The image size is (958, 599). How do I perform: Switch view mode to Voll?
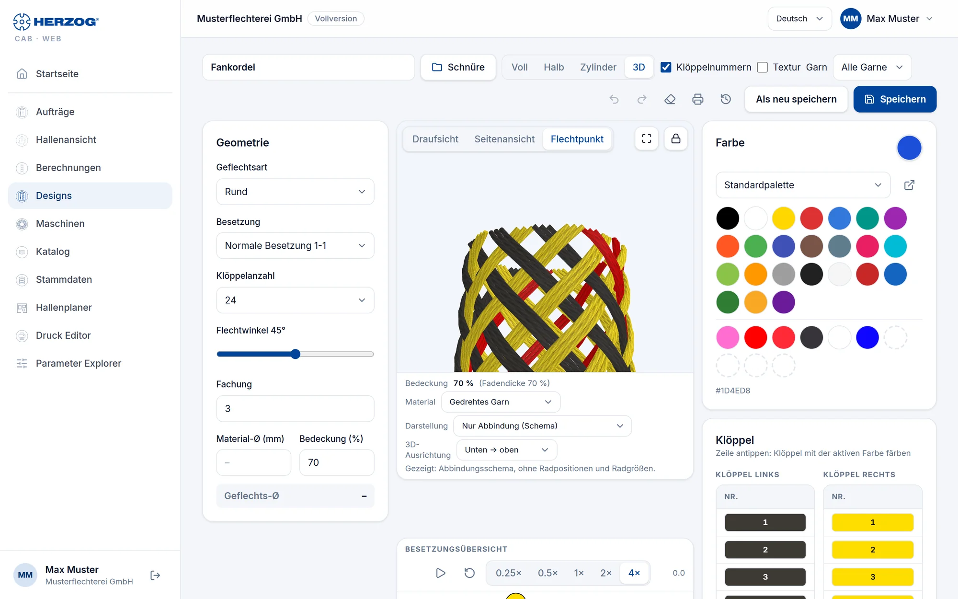[519, 67]
